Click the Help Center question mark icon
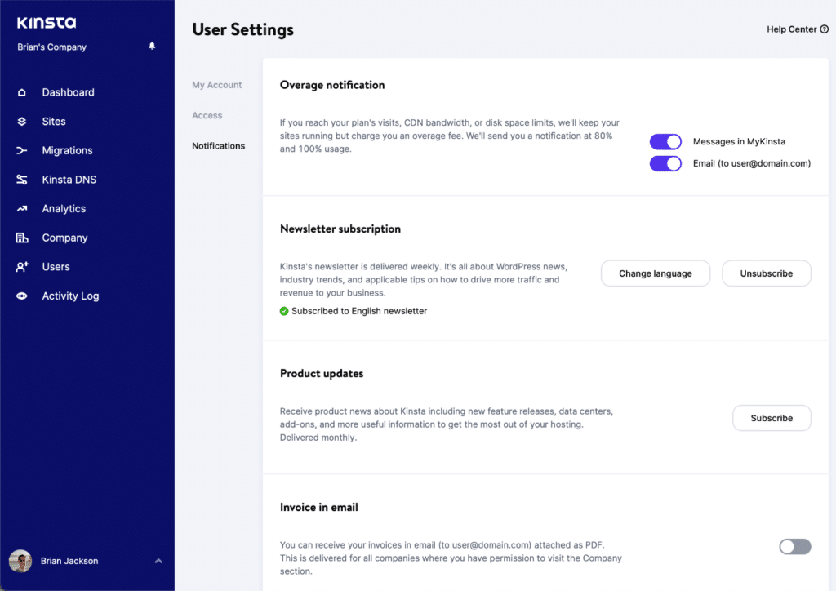 click(x=825, y=29)
